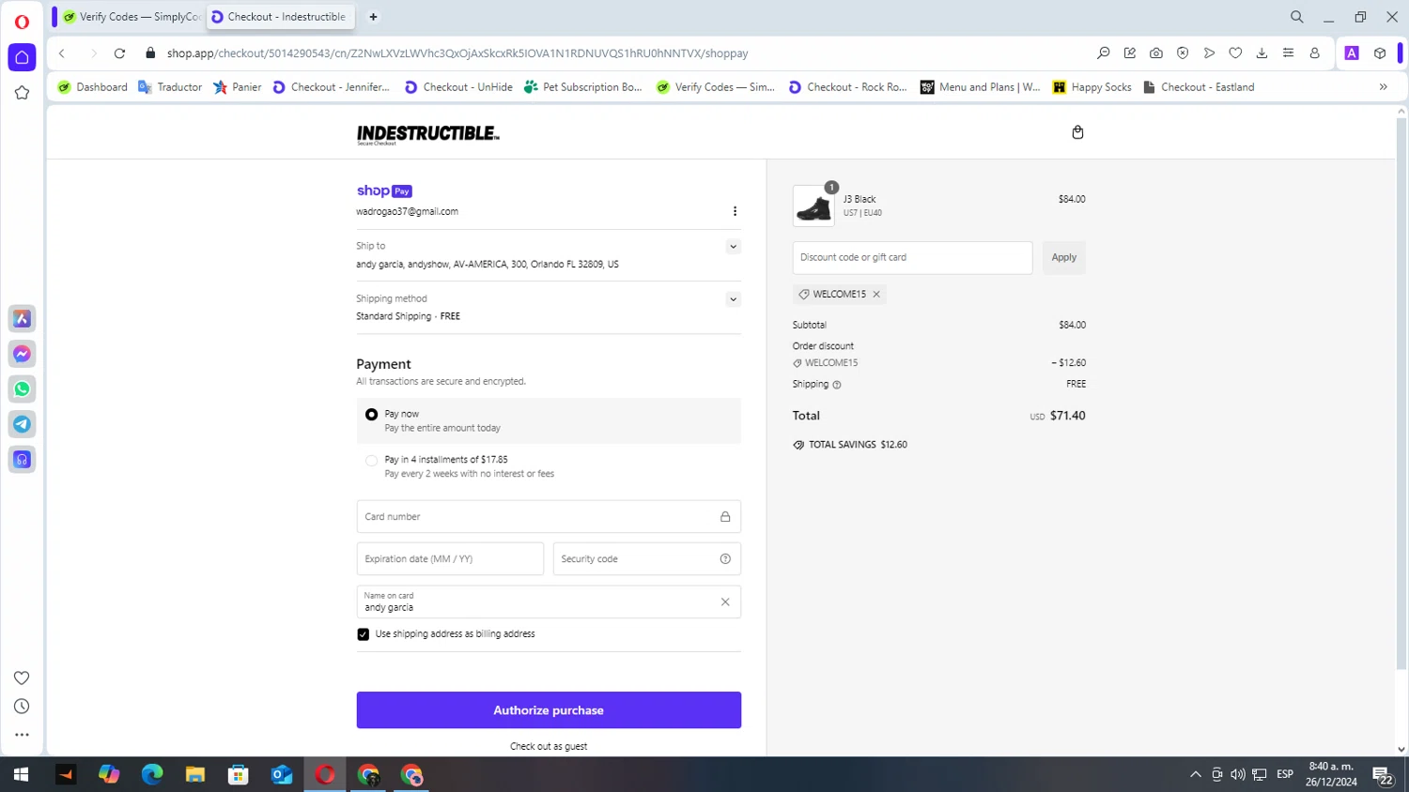Select the Pay now option

(x=372, y=414)
